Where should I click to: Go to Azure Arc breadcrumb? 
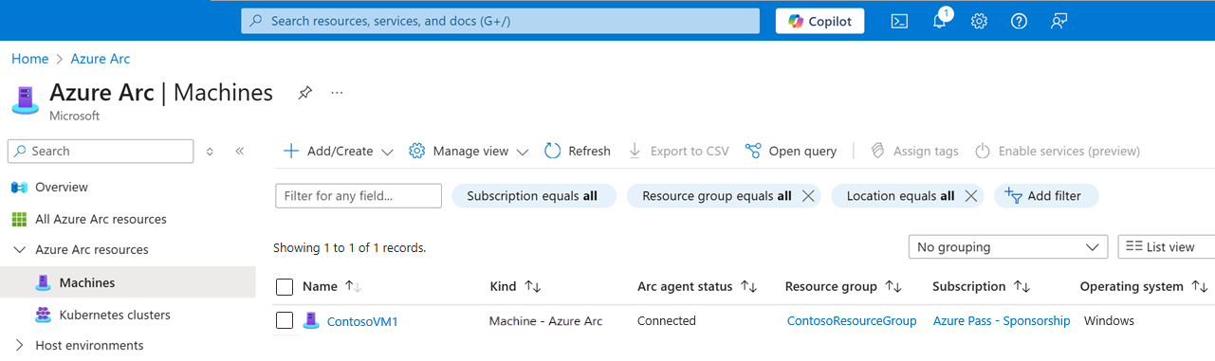pyautogui.click(x=101, y=59)
